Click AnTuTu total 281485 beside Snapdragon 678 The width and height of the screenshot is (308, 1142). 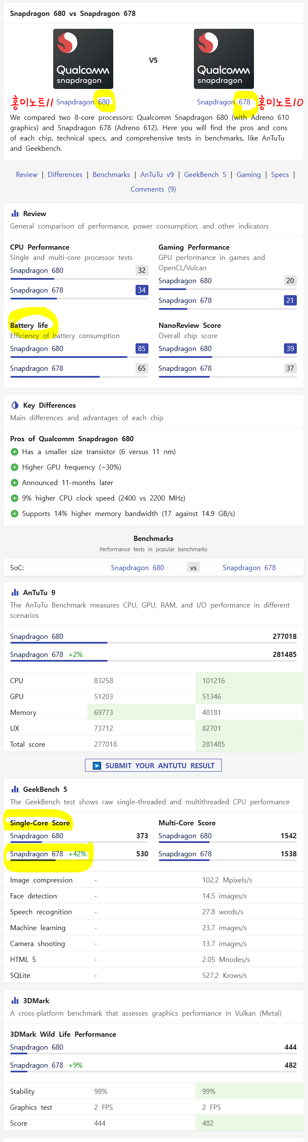(x=284, y=655)
